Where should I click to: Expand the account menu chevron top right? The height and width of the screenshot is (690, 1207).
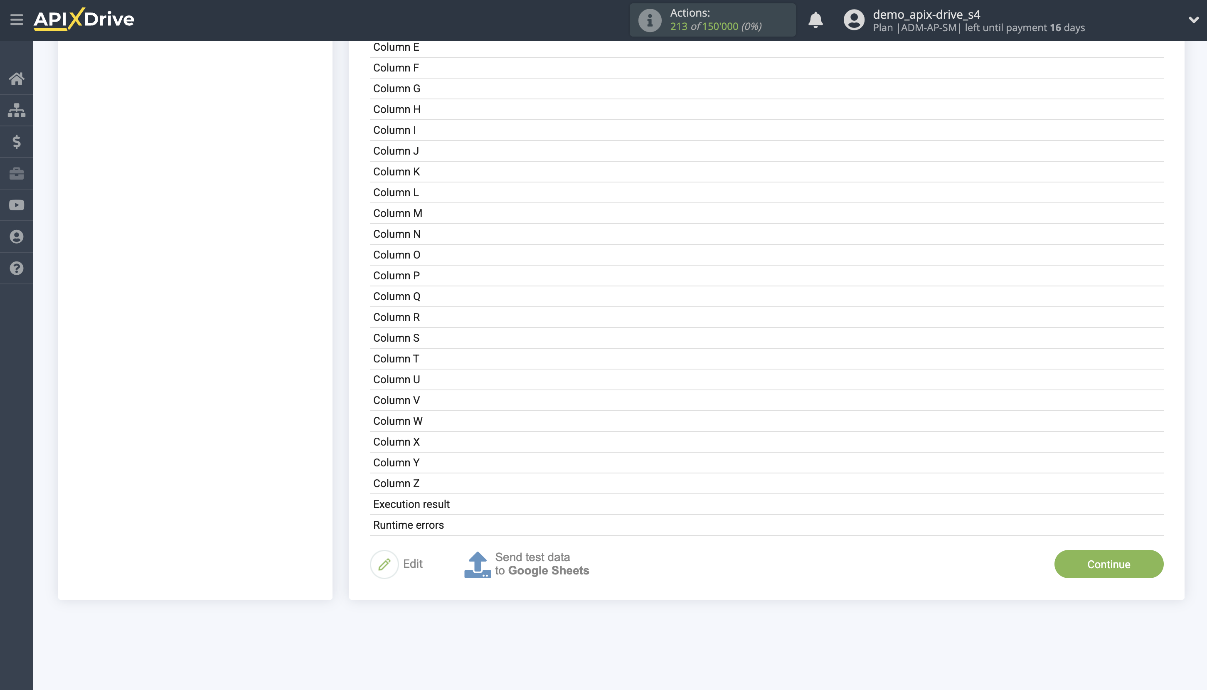[x=1193, y=20]
